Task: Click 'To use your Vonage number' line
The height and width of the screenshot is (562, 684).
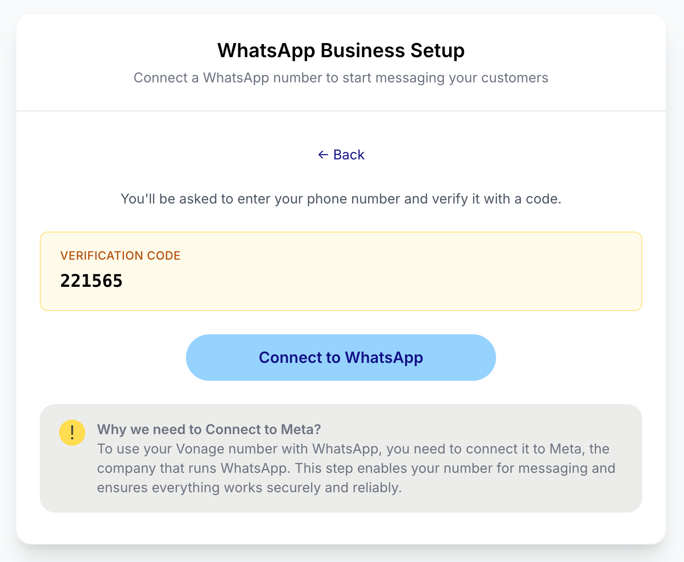Action: [353, 449]
